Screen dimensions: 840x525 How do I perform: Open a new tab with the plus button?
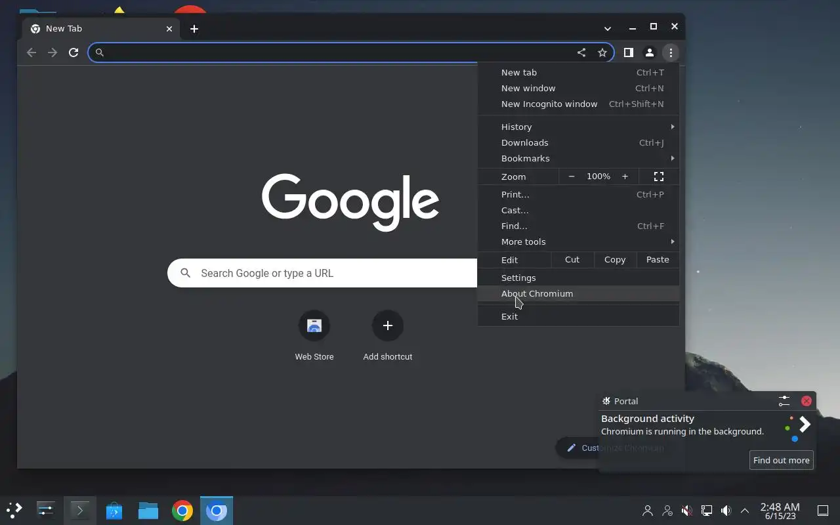(194, 29)
